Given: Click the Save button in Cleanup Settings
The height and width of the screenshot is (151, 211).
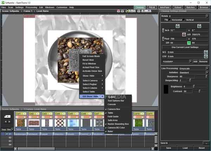Looking at the screenshot, I should 168,148.
